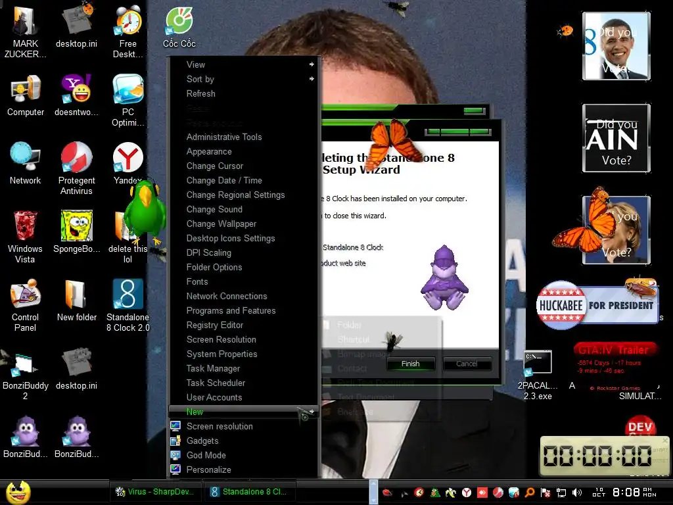Image resolution: width=673 pixels, height=505 pixels.
Task: Select Refresh from the context menu
Action: coord(244,93)
